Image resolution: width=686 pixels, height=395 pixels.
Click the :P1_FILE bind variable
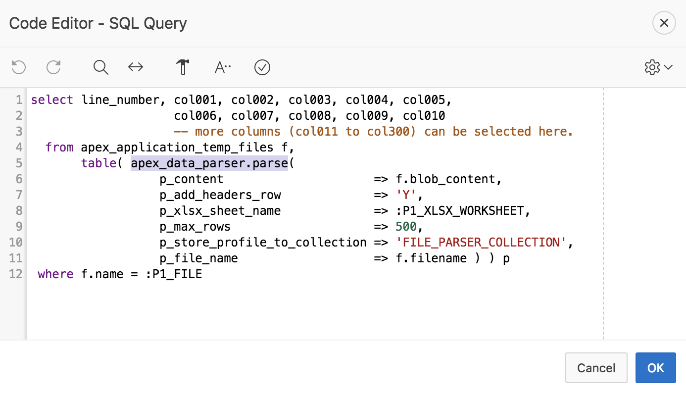click(174, 274)
